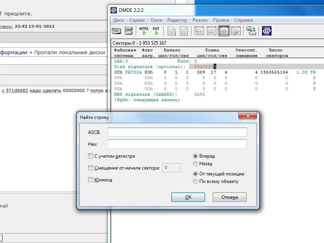324x243 pixels.
Task: Click the sector offset value field
Action: [x=172, y=168]
